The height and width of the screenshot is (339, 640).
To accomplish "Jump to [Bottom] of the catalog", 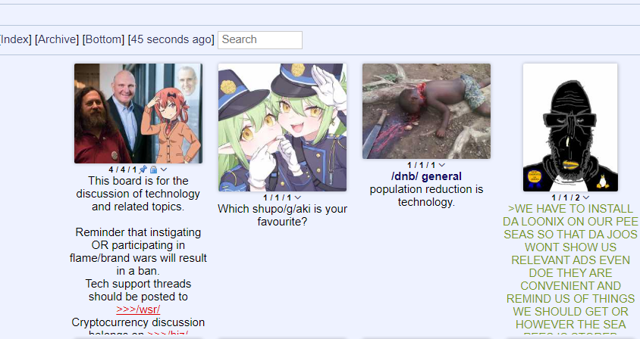I will 103,39.
